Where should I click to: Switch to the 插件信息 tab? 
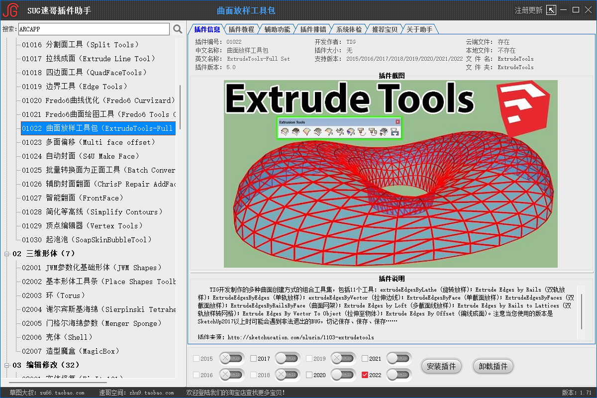pos(207,29)
